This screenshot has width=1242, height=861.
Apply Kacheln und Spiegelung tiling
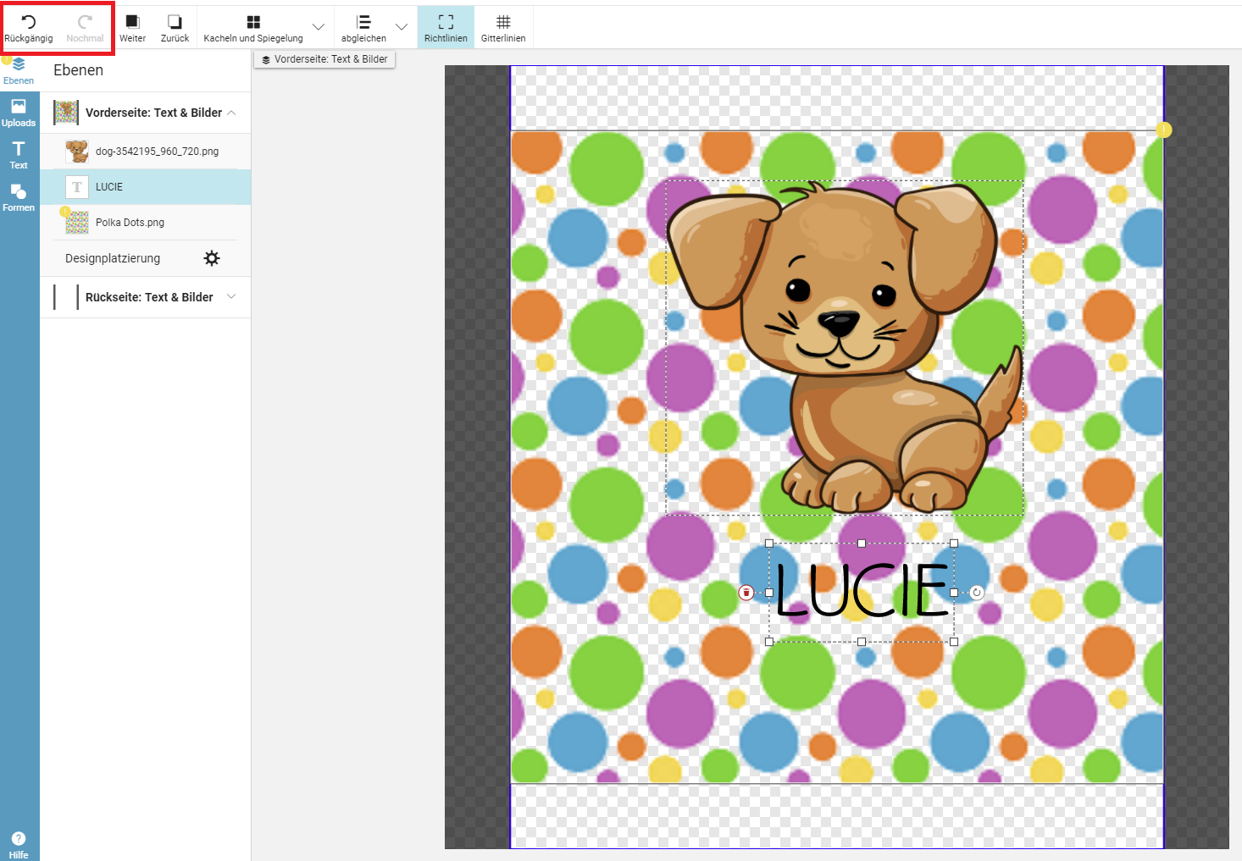click(253, 28)
